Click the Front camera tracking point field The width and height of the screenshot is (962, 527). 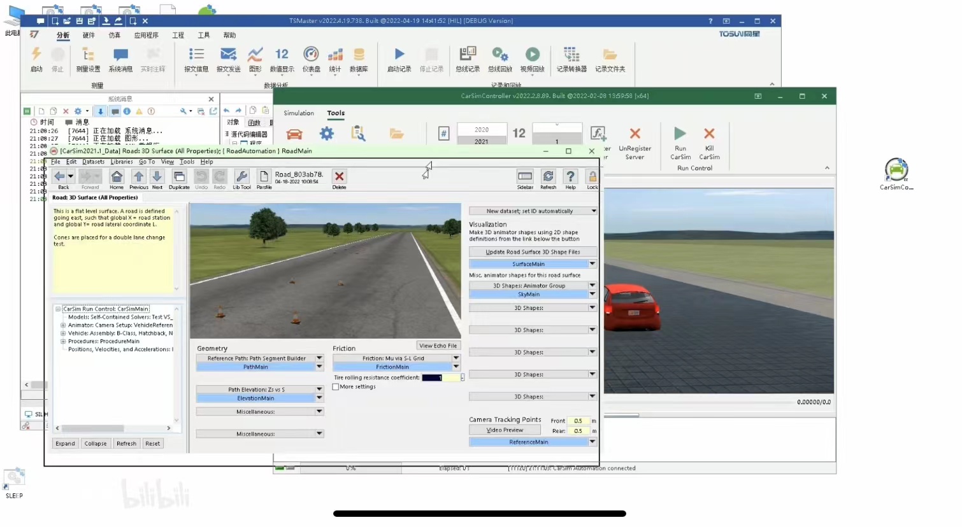[578, 421]
